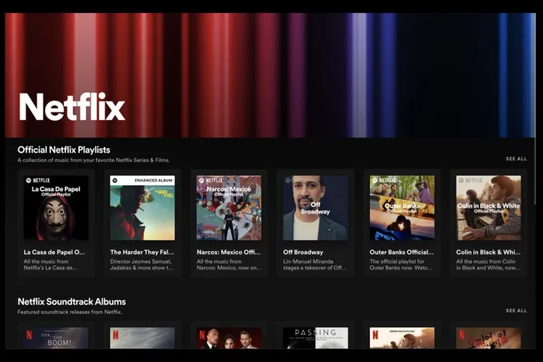
Task: Click 'All the music from Narcos: Mexico' description
Action: point(229,265)
